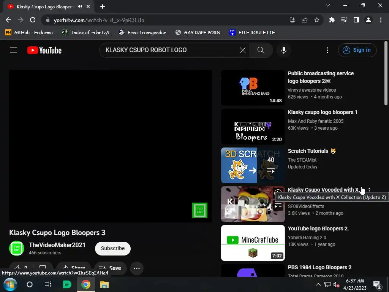Open YouTube logo Bloopers 2 thumbnail
This screenshot has height=292, width=389.
253,243
